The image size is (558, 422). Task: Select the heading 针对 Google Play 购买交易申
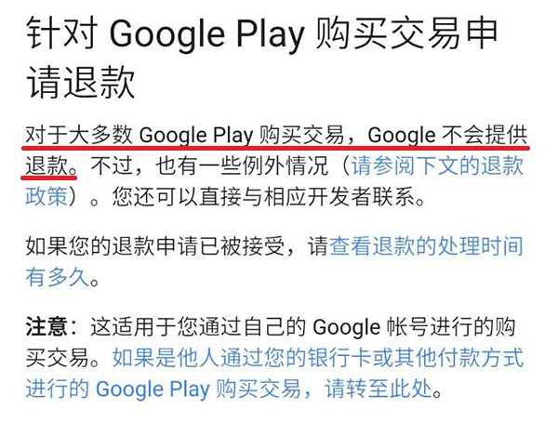pyautogui.click(x=261, y=34)
